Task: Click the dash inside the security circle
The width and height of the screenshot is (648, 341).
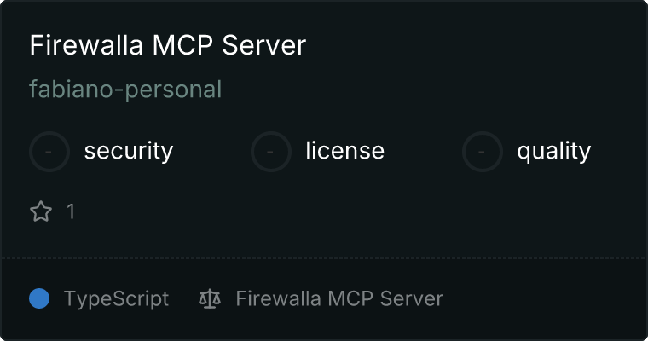Action: pos(49,152)
